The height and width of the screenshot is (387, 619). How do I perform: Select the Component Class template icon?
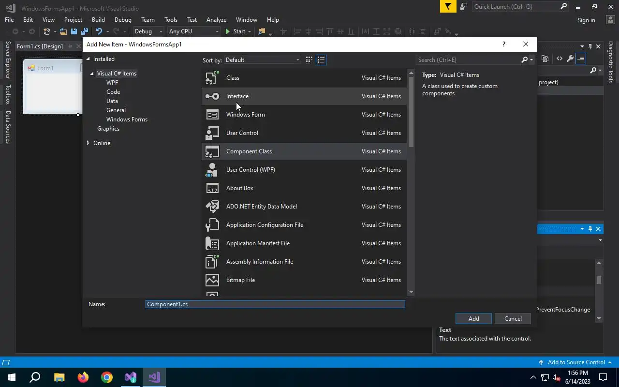(x=212, y=151)
